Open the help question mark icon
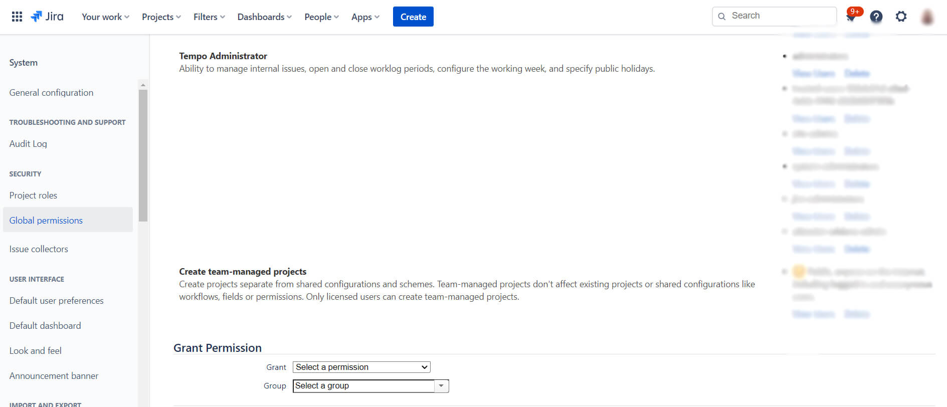This screenshot has height=407, width=947. click(876, 17)
